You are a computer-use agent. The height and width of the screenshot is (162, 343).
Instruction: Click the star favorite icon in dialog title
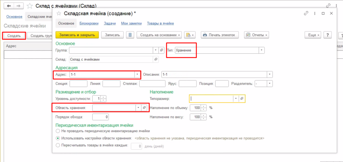[x=59, y=13]
